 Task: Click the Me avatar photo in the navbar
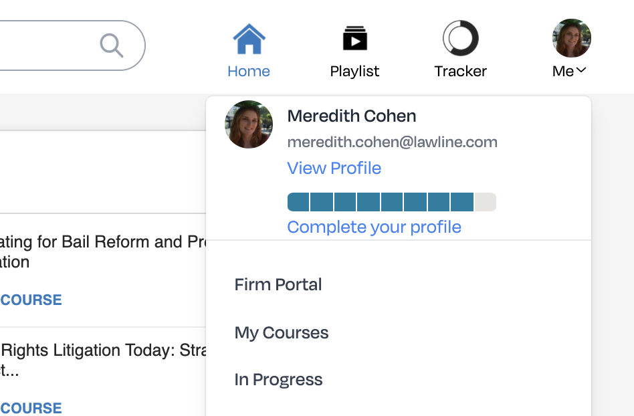coord(571,38)
